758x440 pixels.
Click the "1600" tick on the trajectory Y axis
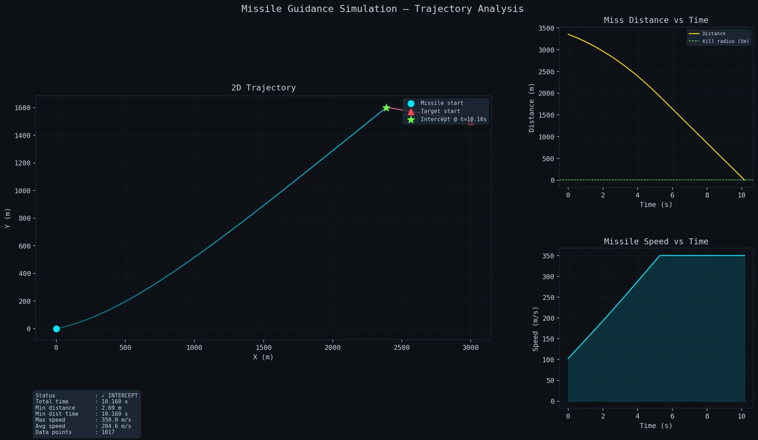point(22,108)
